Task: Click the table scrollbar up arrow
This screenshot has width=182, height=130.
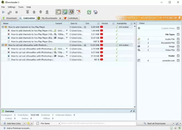Action: [135, 26]
